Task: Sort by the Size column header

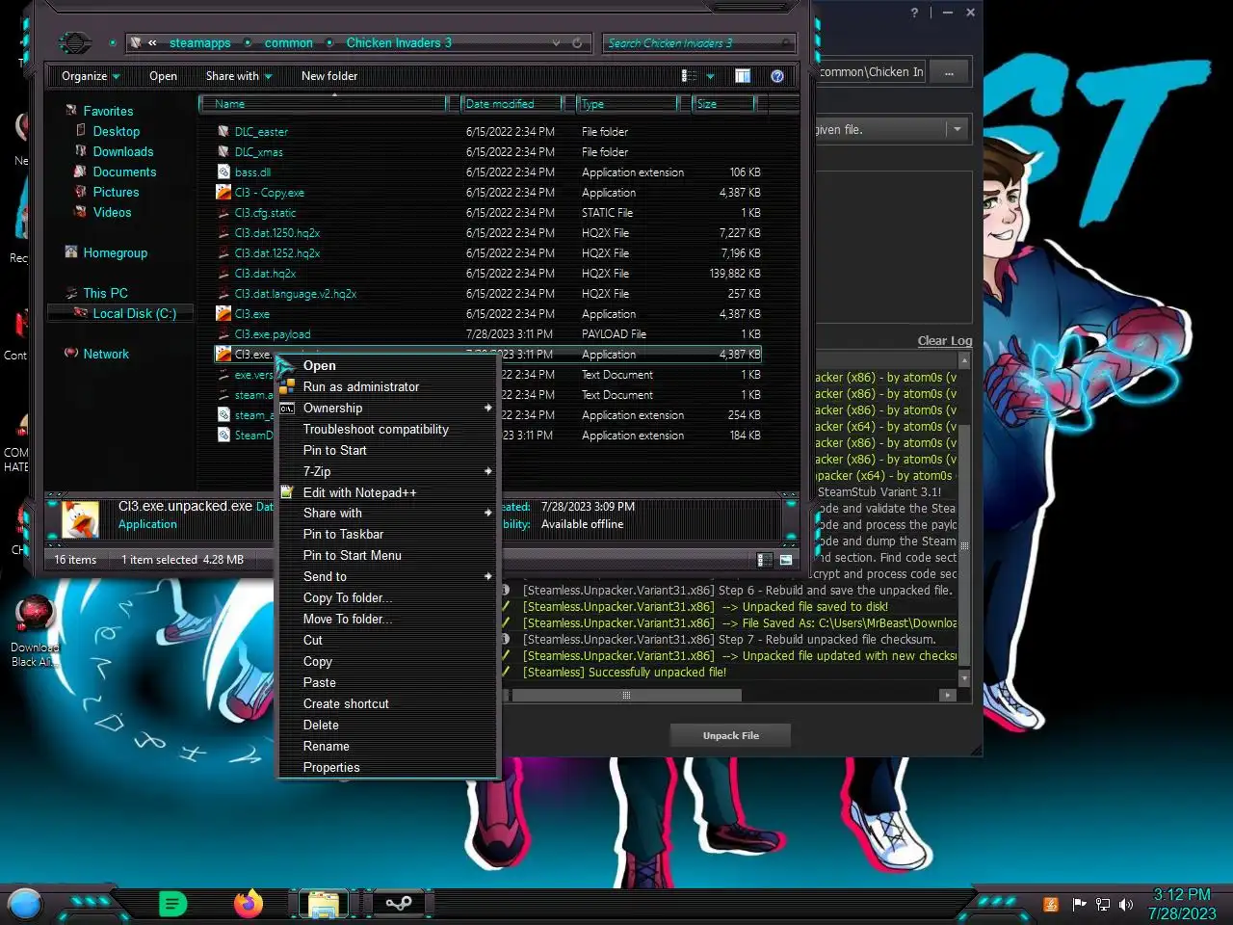Action: 724,104
